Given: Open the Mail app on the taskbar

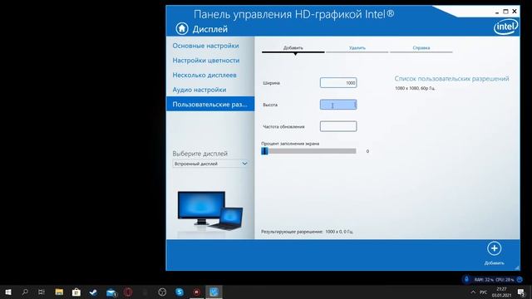Looking at the screenshot, I should tap(111, 292).
